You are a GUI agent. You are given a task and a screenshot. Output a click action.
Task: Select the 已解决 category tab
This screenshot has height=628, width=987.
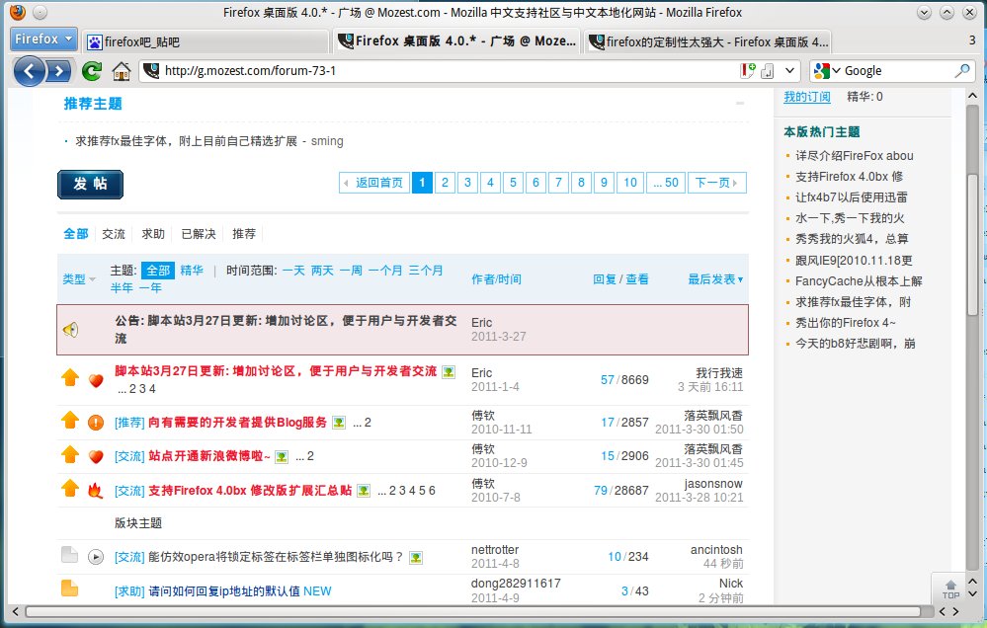click(x=199, y=234)
